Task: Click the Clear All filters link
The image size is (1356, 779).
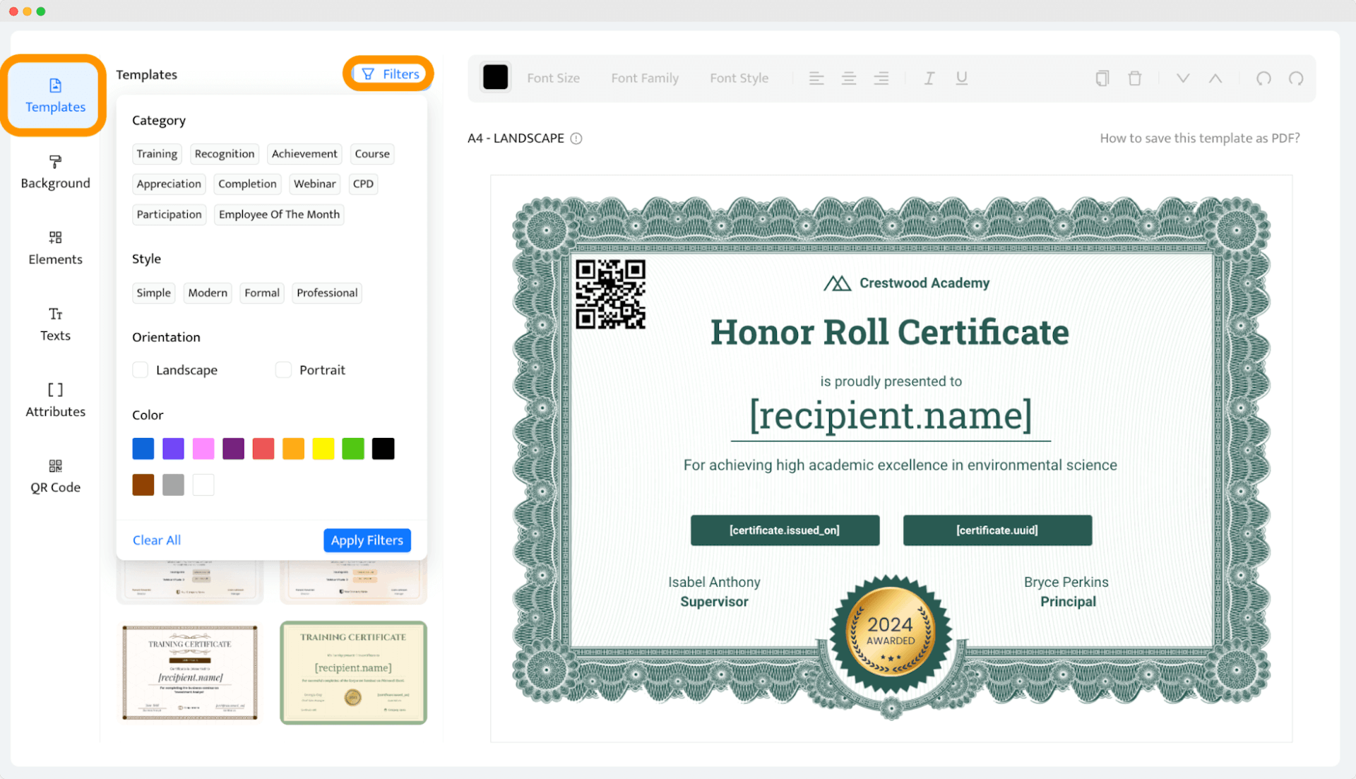Action: click(157, 540)
